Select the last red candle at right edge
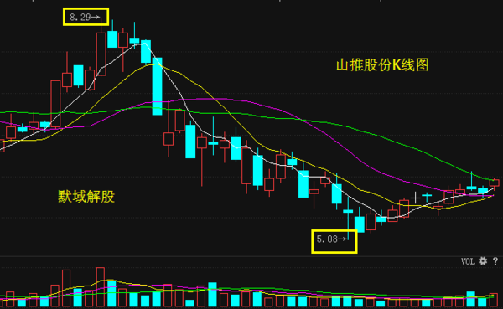This screenshot has height=309, width=503. 494,183
